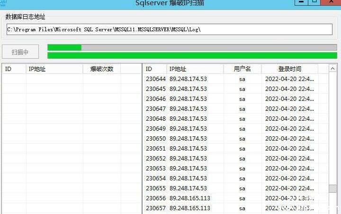Viewport: 341px width, 214px height.
Task: Click the lower full green progress bar
Action: (192, 55)
